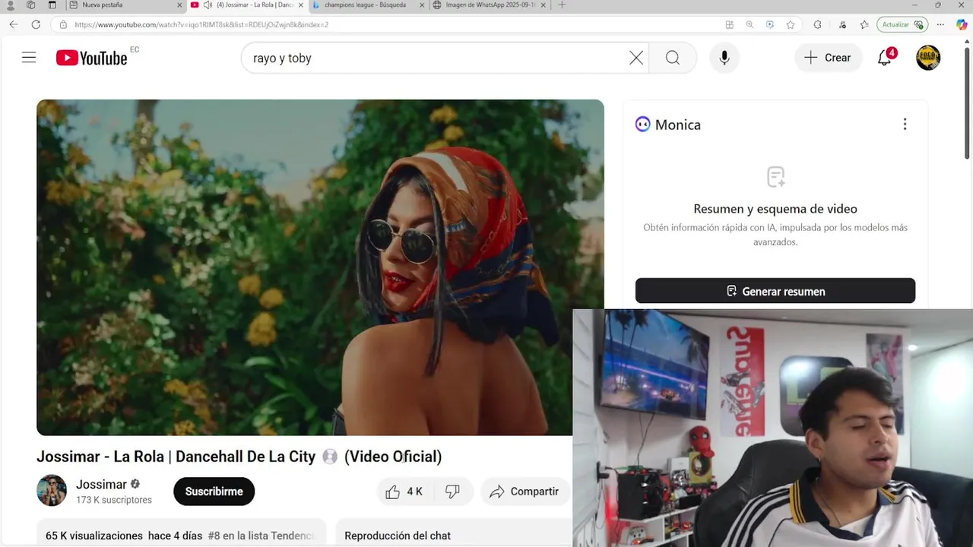Dislike the video with thumbs down
Image resolution: width=973 pixels, height=547 pixels.
click(x=452, y=492)
